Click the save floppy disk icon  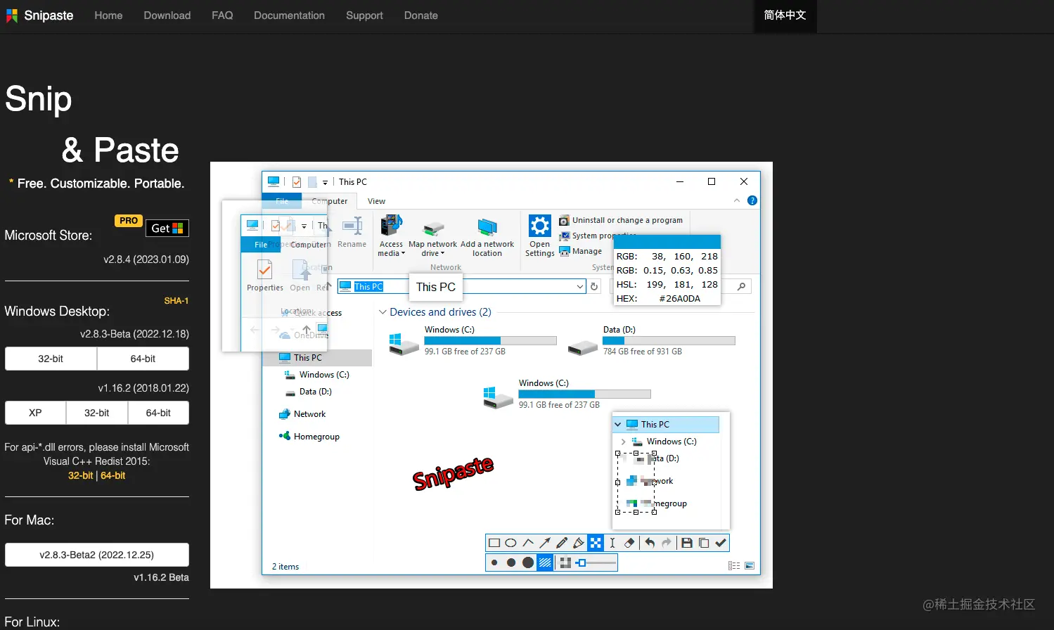pos(687,543)
